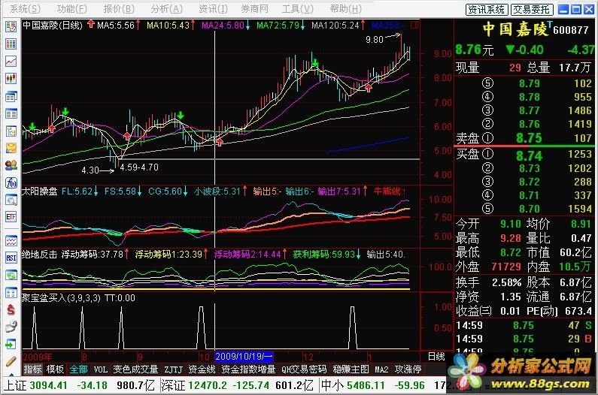
Task: Select the RSI indicator icon
Action: tap(11, 258)
